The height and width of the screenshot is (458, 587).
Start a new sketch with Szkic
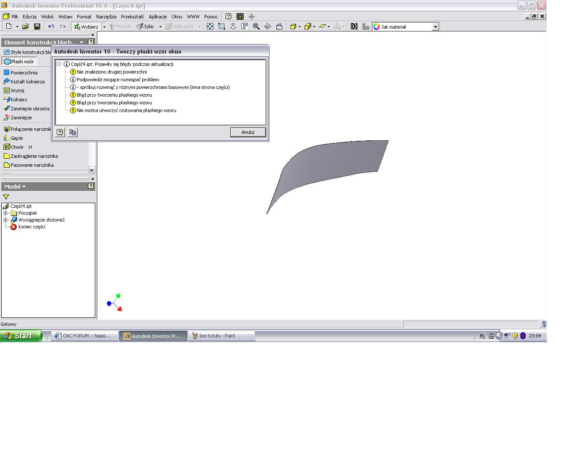tap(146, 27)
